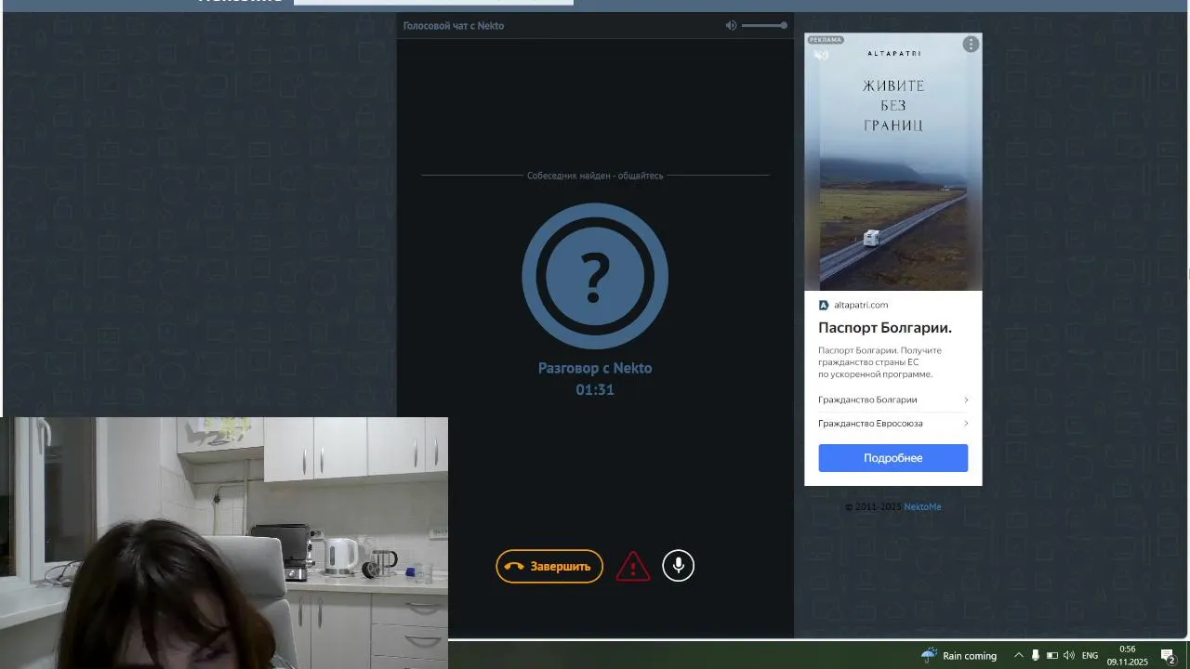Adjust the voice chat volume slider
Image resolution: width=1190 pixels, height=669 pixels.
(764, 25)
